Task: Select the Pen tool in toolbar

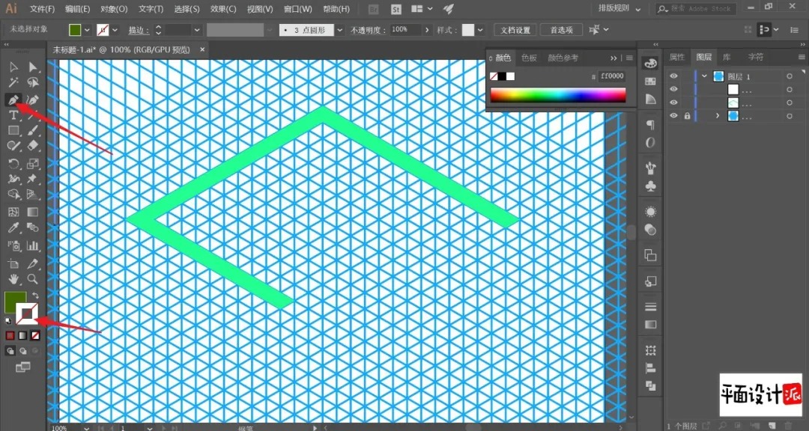Action: click(x=14, y=99)
